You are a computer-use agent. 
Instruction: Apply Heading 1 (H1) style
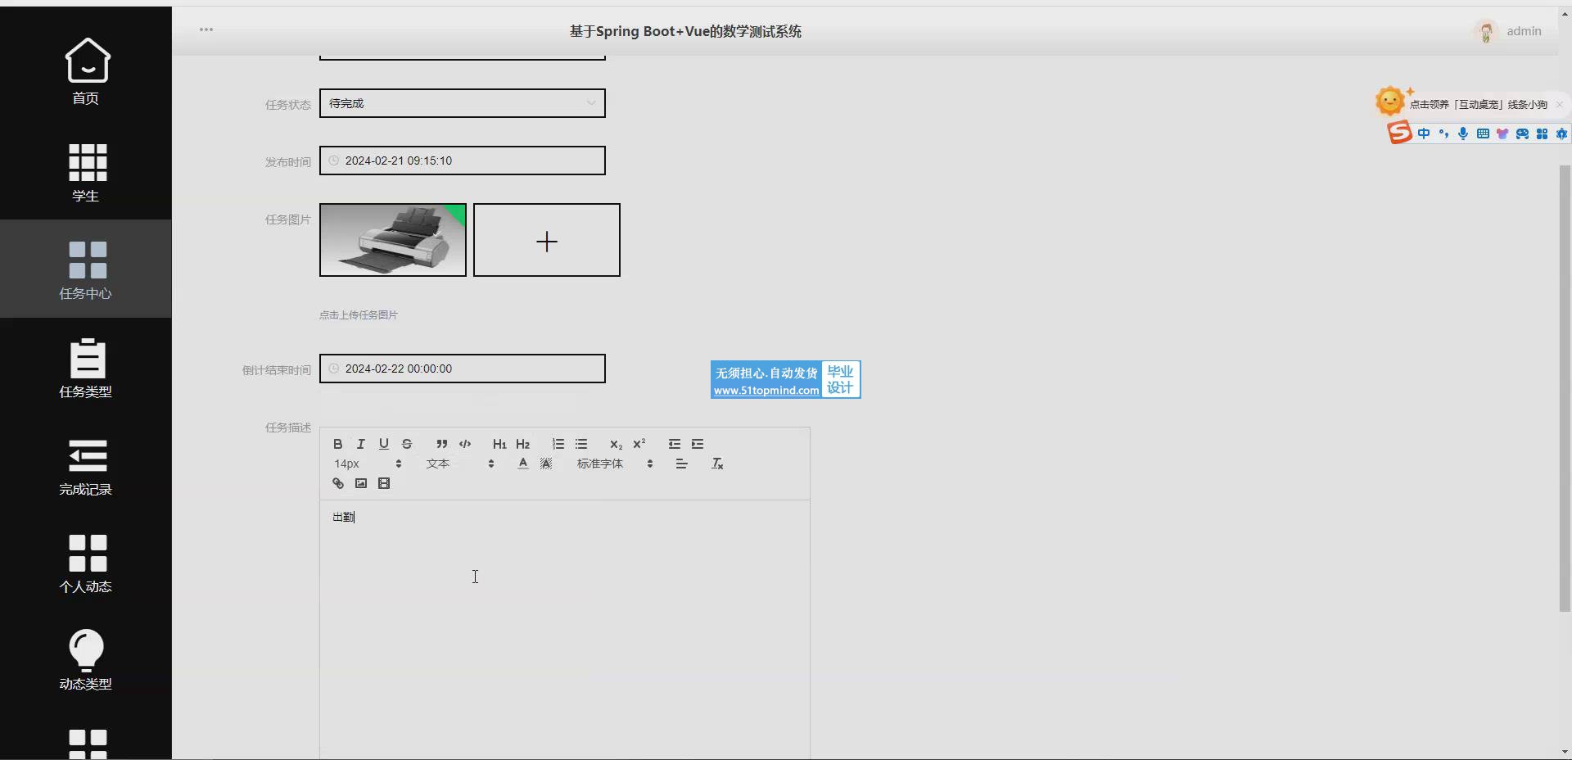pyautogui.click(x=499, y=444)
